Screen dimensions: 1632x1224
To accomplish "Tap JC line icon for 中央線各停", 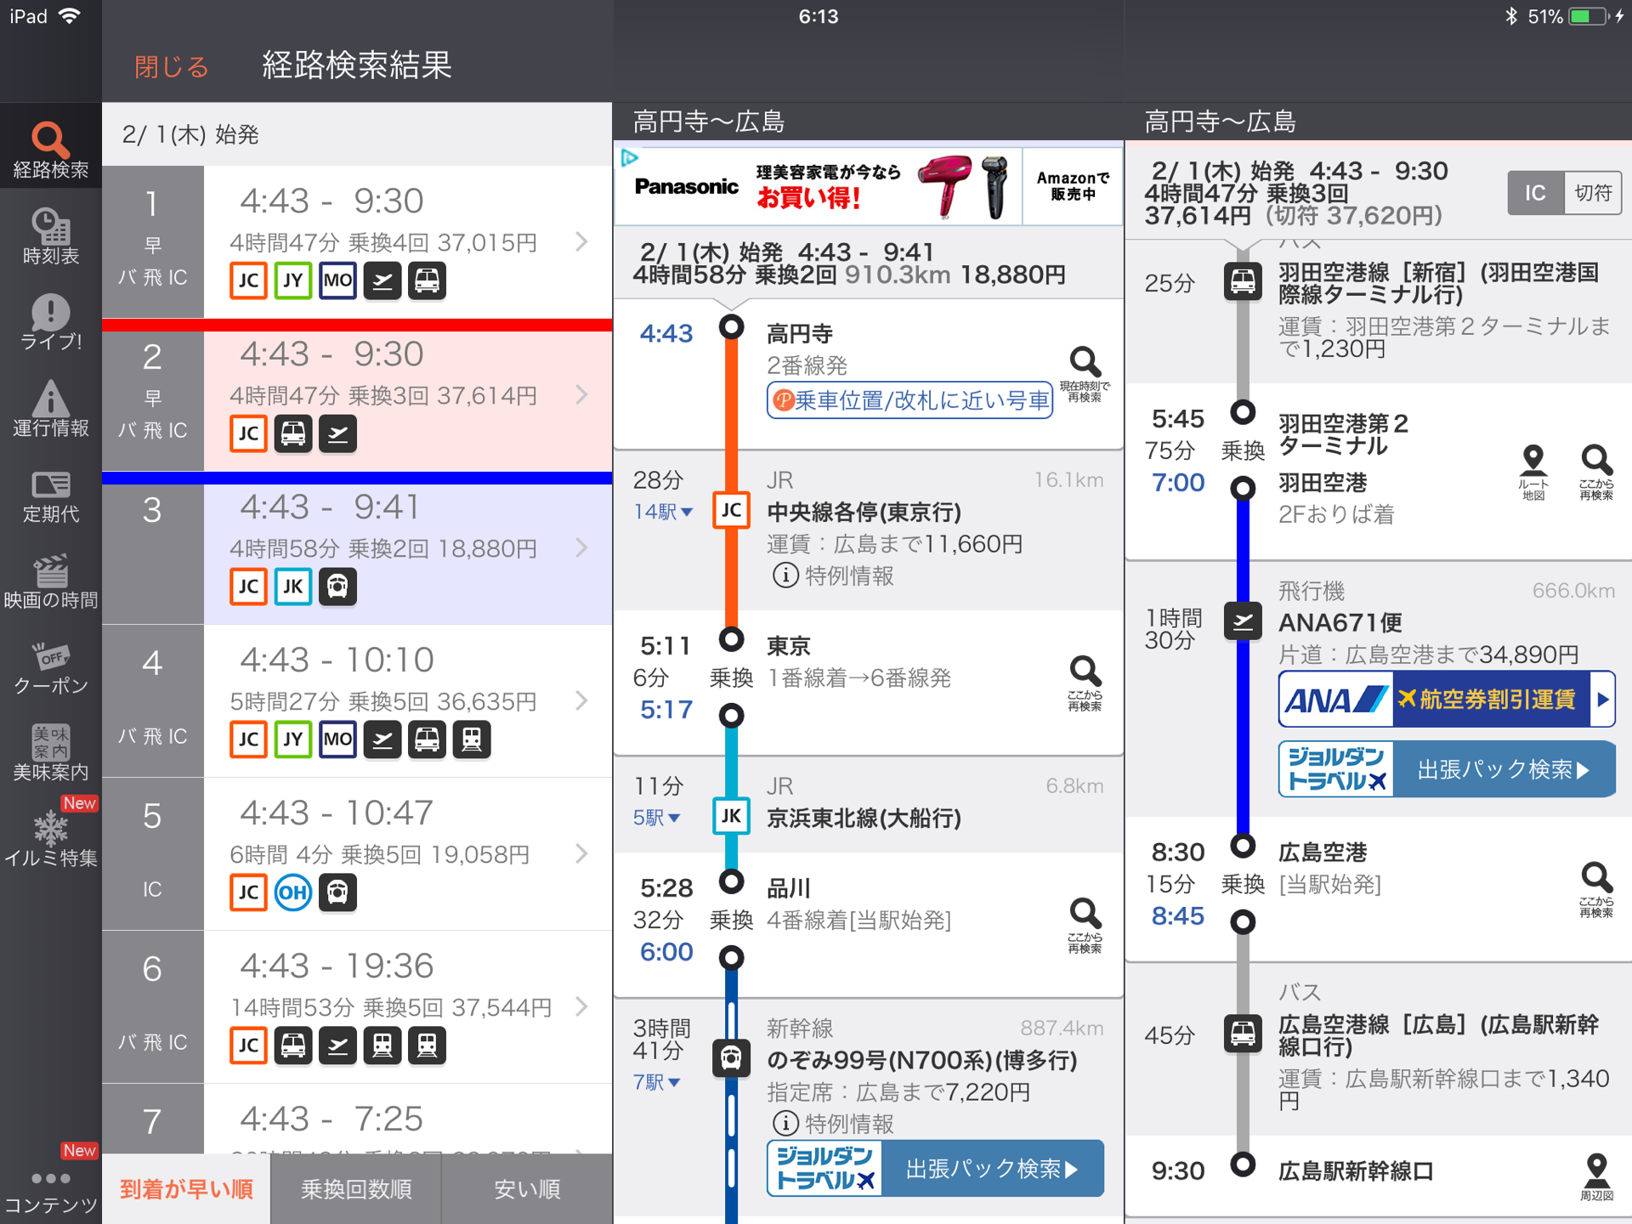I will click(731, 510).
